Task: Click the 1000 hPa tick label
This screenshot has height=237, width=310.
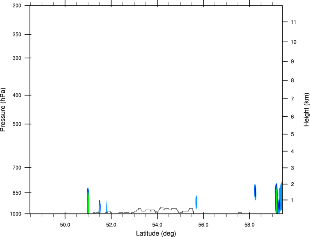Action: 15,214
